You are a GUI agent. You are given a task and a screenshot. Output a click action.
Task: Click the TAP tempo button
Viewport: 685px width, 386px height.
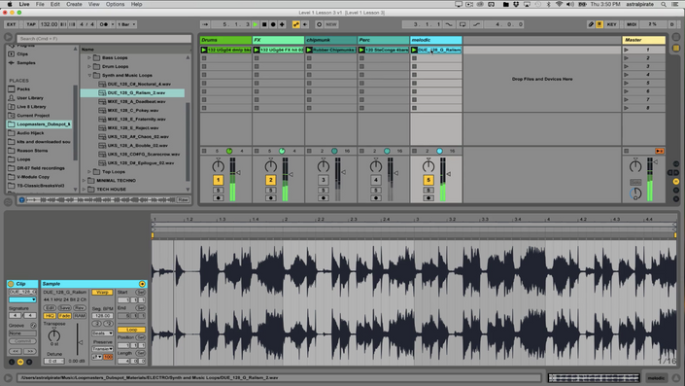30,24
